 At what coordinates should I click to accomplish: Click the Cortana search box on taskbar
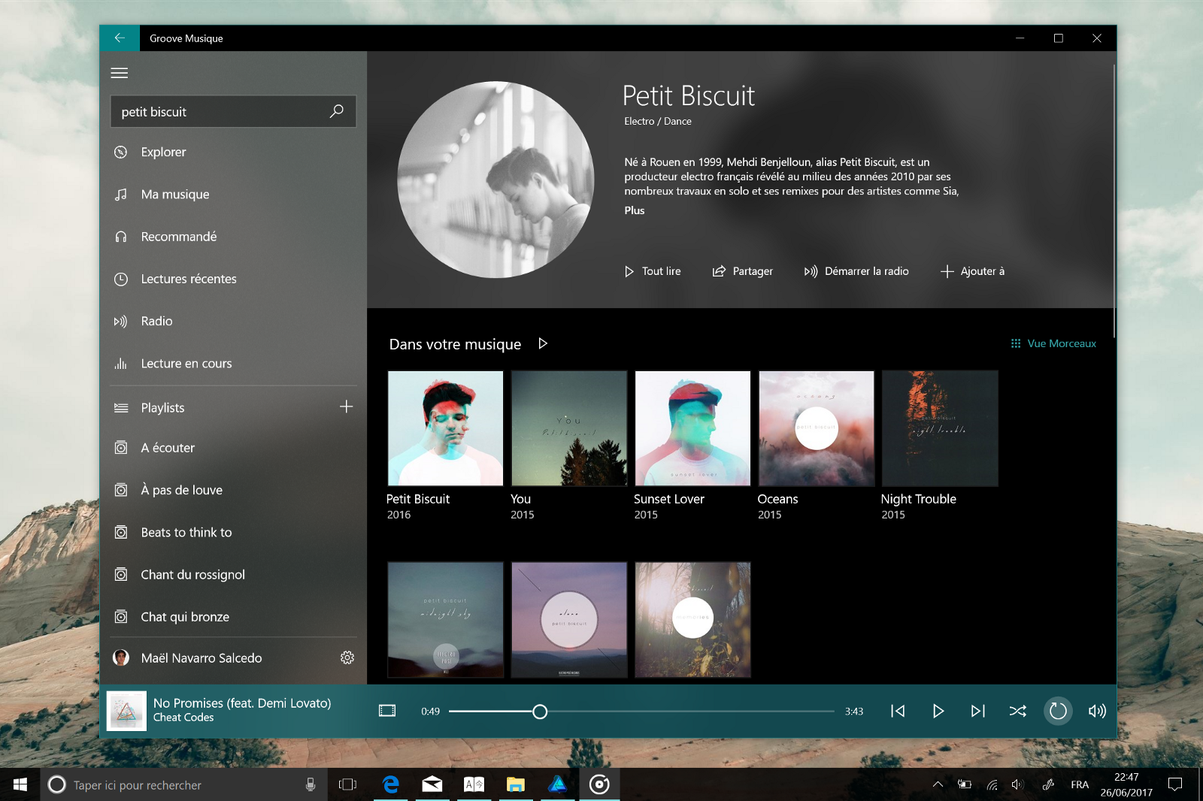tap(184, 784)
